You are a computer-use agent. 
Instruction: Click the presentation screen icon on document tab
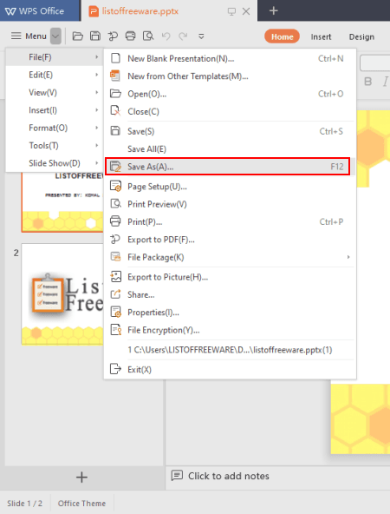(231, 11)
